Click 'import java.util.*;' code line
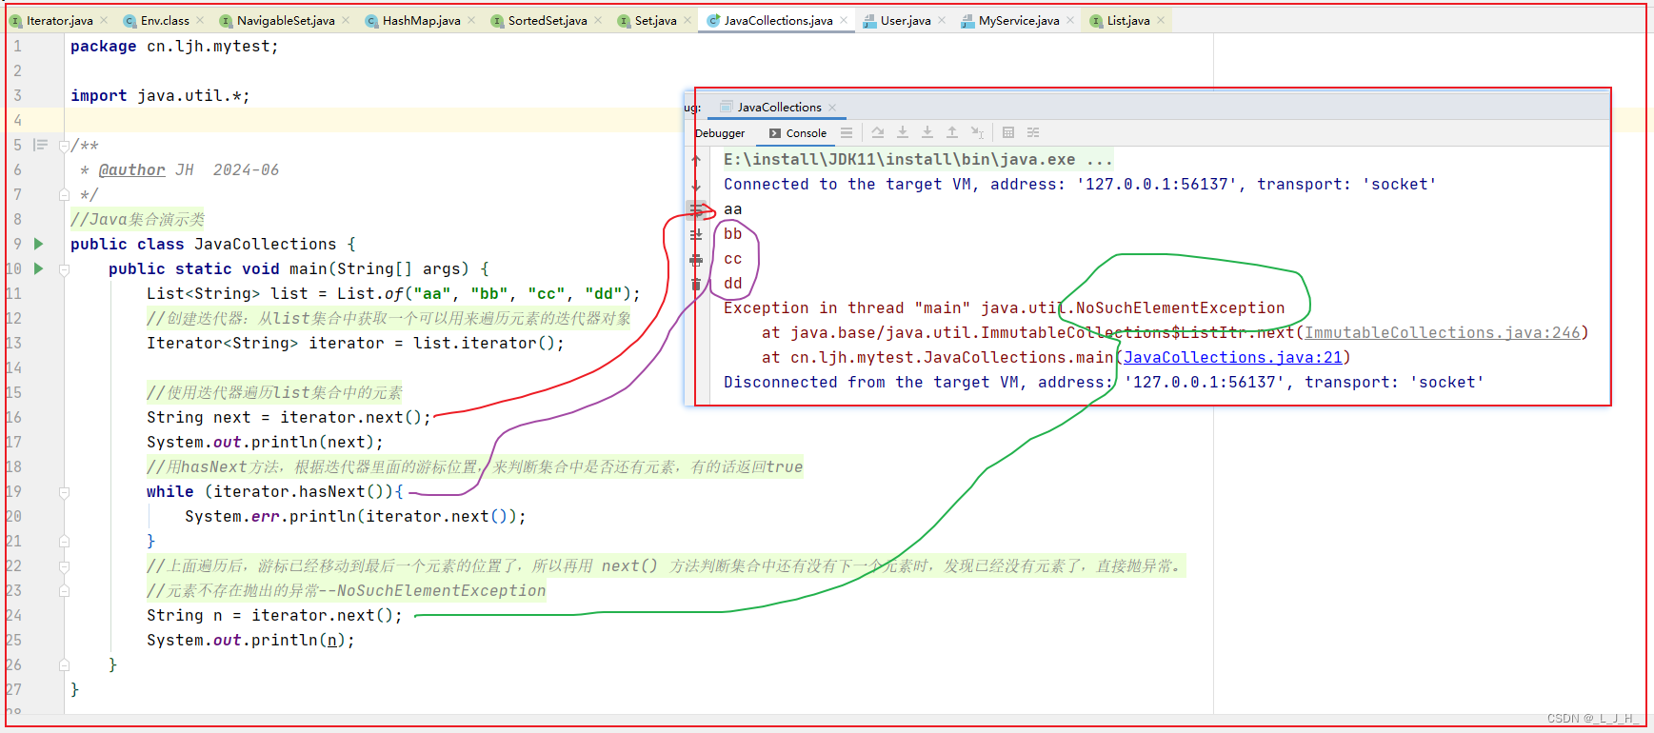This screenshot has height=733, width=1654. [160, 95]
